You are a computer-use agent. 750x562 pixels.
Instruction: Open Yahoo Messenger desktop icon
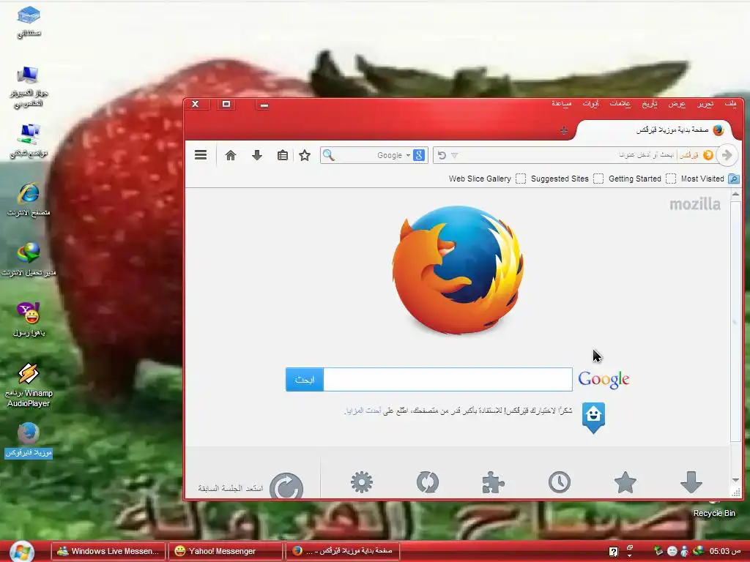pos(29,319)
